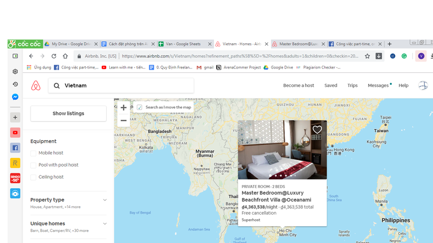
Task: Open Master Bedroom@Luxury Beachfront Villa listing title
Action: pyautogui.click(x=276, y=197)
